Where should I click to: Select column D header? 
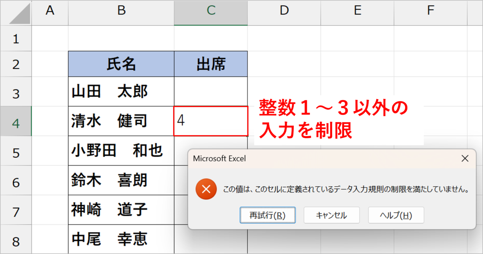[284, 11]
